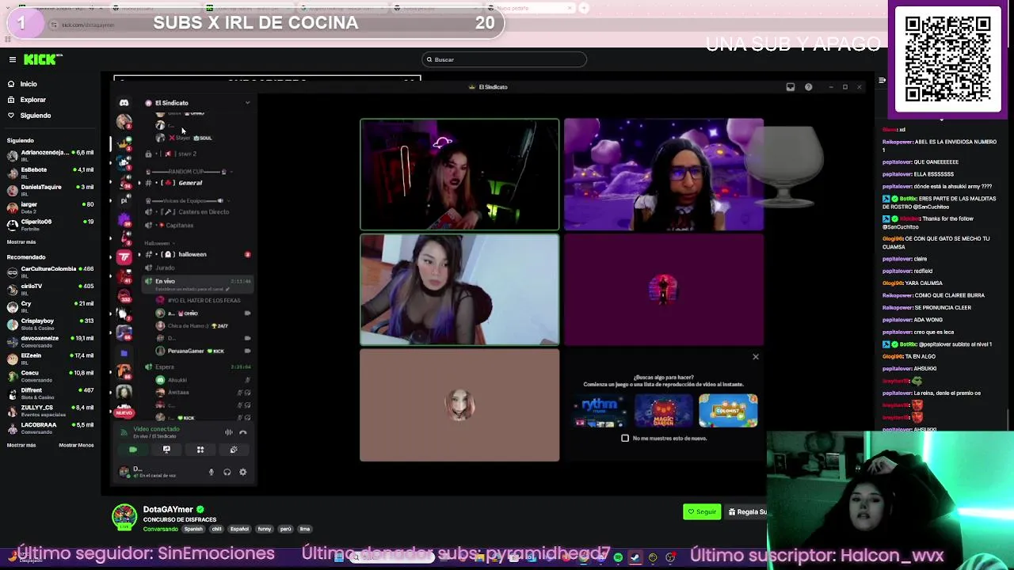Image resolution: width=1014 pixels, height=570 pixels.
Task: Open the soundboard button in Discord voice panel
Action: point(234,450)
